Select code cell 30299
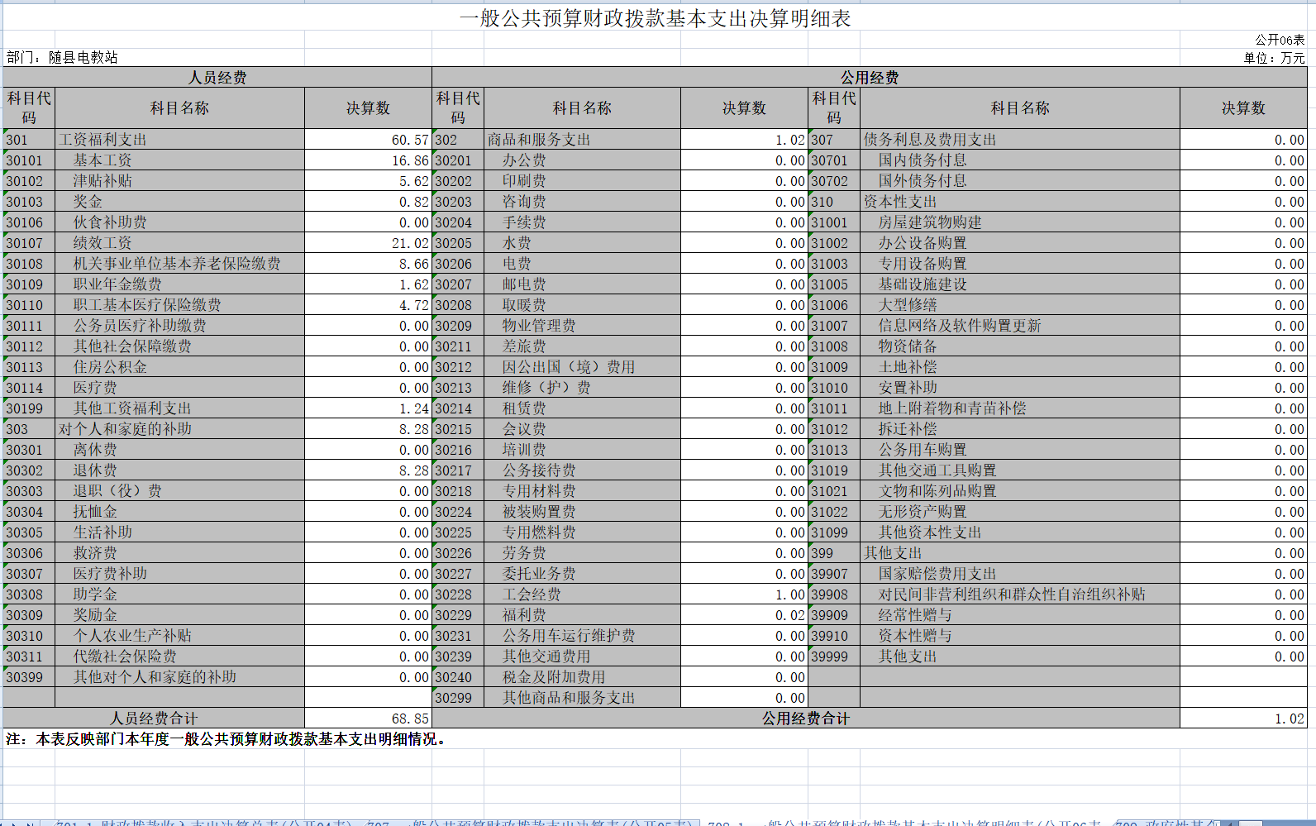The height and width of the screenshot is (826, 1316). tap(458, 698)
